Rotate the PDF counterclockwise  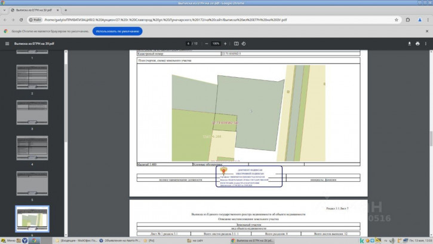(245, 44)
